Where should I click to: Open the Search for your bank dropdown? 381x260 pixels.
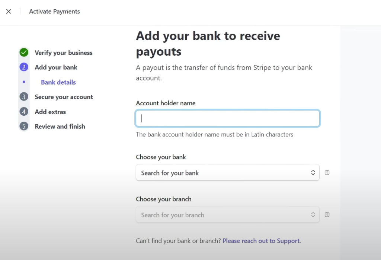point(227,172)
